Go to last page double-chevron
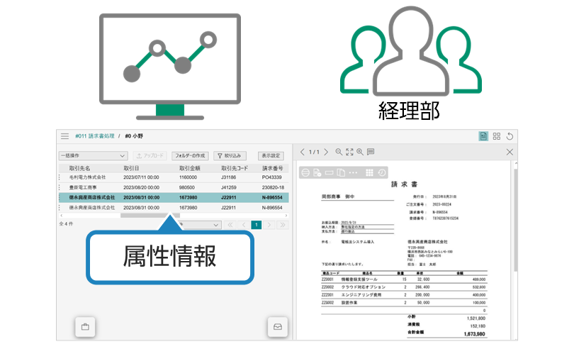Viewport: 574px width, 361px height. (283, 225)
